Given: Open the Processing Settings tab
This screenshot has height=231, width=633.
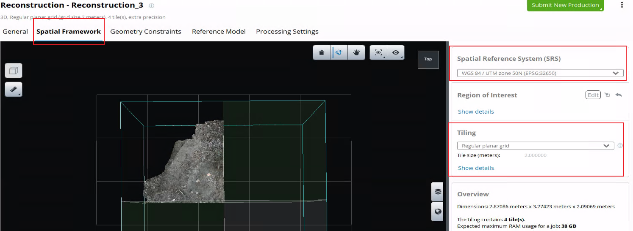Looking at the screenshot, I should pos(287,32).
